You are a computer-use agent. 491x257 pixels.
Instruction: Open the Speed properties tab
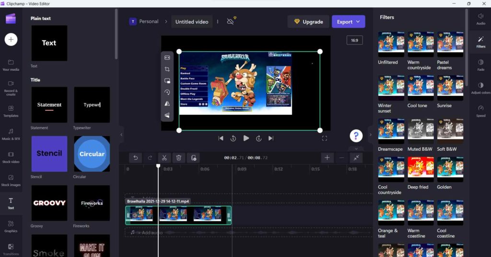480,112
